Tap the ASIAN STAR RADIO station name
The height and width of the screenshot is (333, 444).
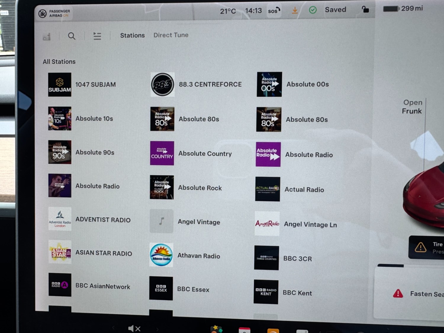pos(104,253)
